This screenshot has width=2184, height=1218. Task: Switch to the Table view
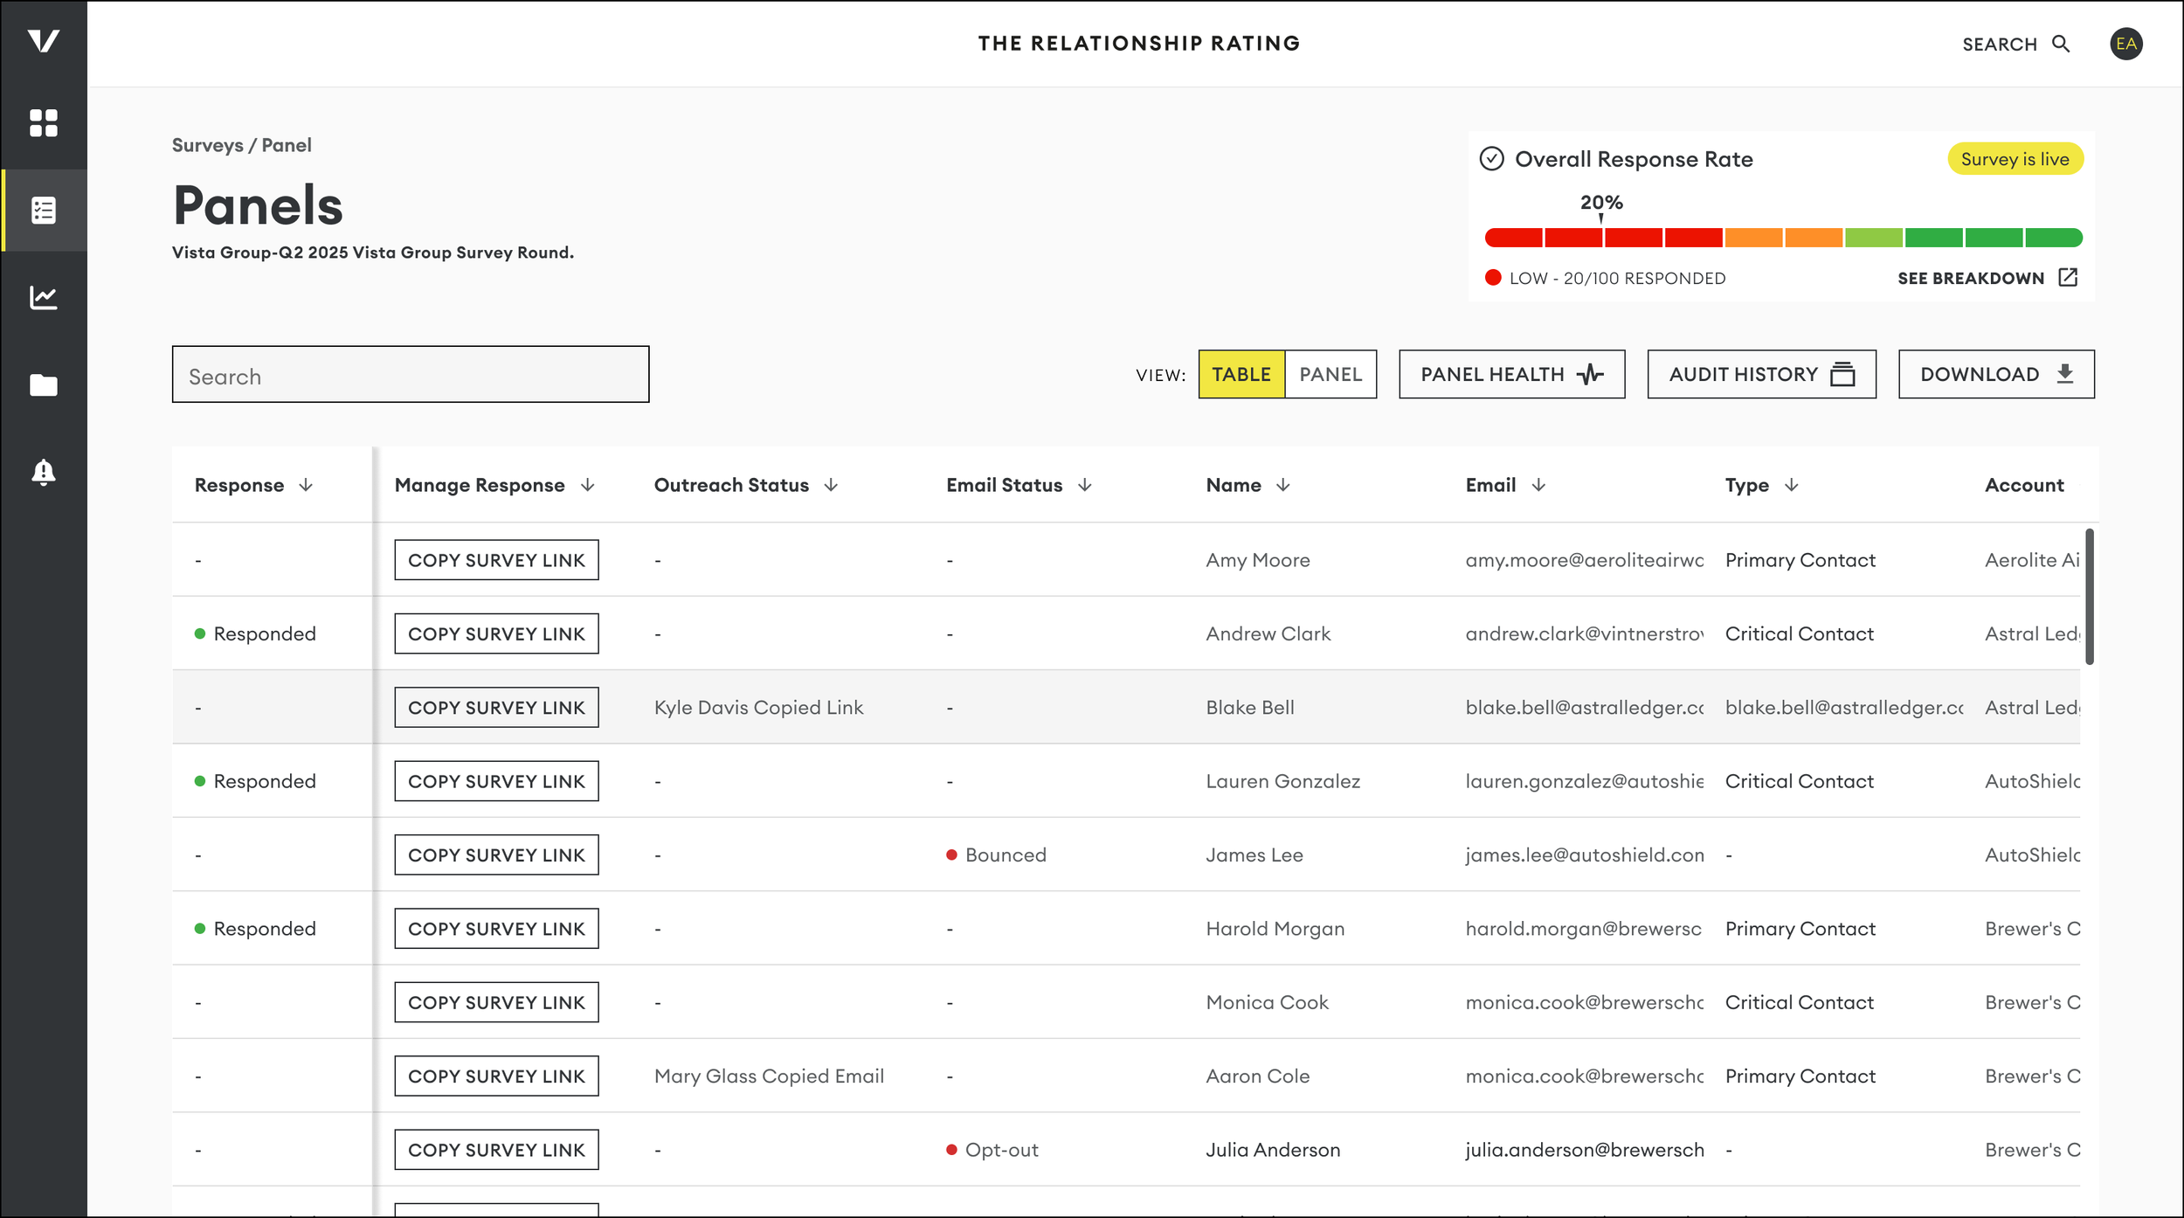pos(1241,375)
